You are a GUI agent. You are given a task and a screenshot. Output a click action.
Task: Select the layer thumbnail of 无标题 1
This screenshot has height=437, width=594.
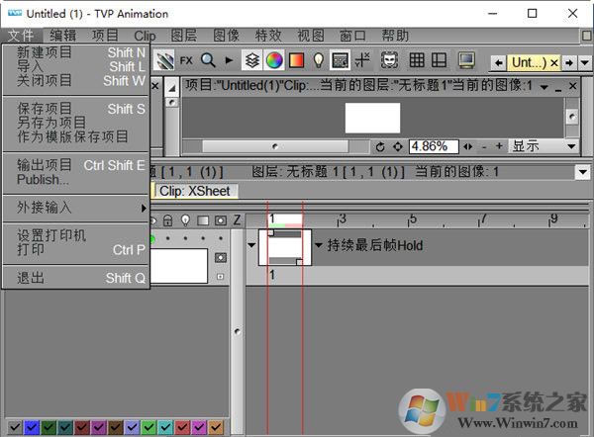179,266
